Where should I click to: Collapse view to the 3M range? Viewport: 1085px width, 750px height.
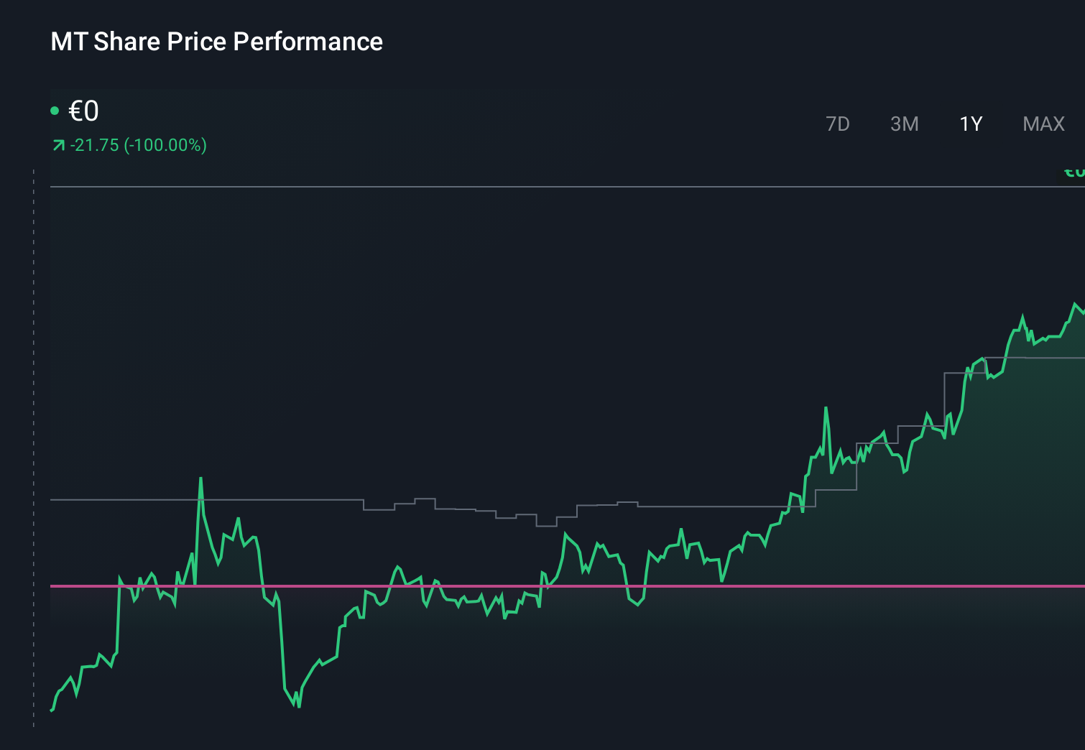[905, 124]
